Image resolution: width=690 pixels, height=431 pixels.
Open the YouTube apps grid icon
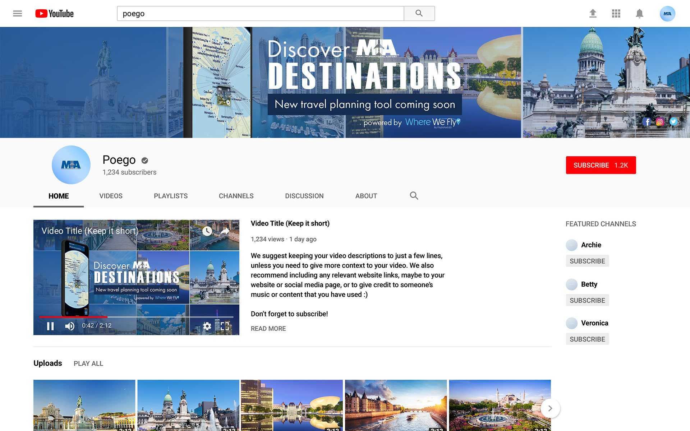pos(616,14)
